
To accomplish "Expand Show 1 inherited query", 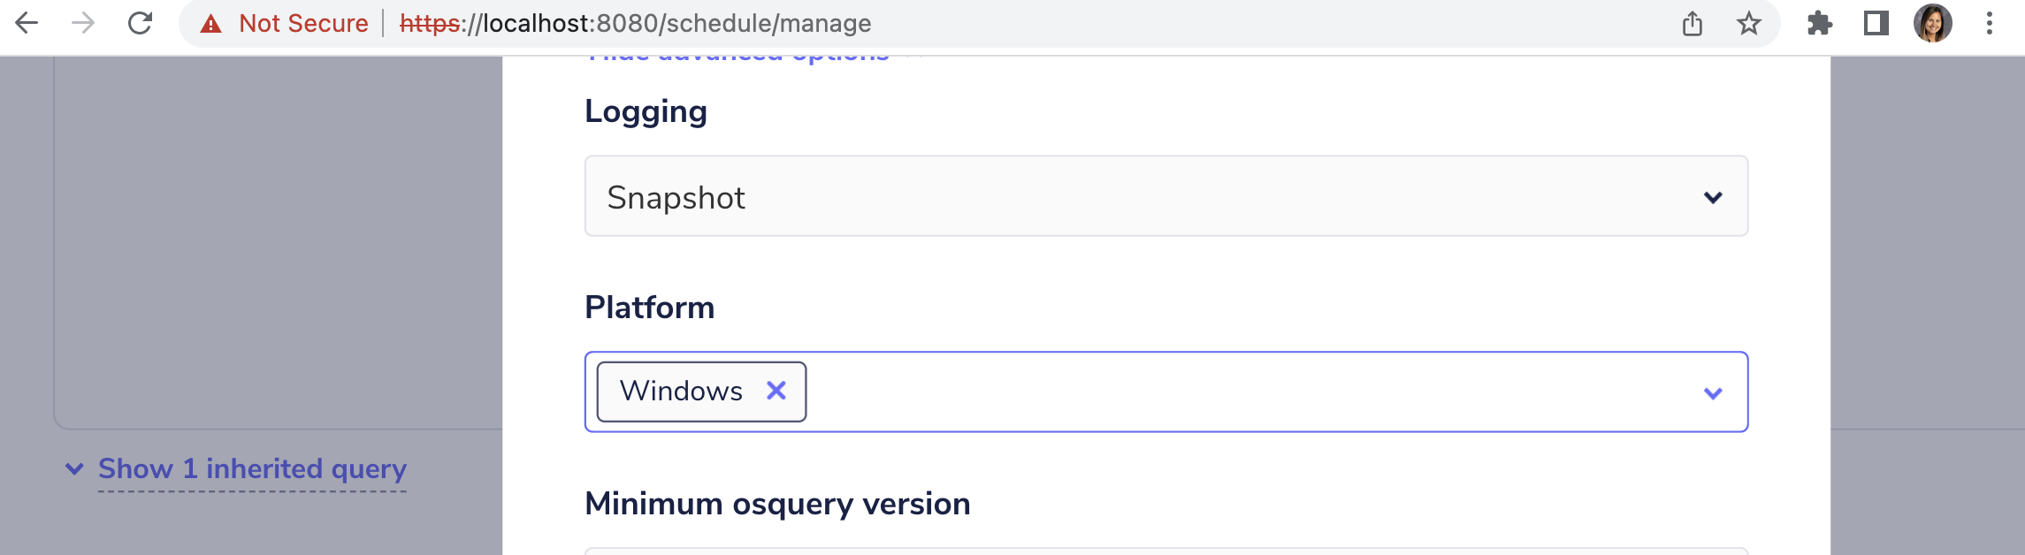I will pyautogui.click(x=251, y=468).
